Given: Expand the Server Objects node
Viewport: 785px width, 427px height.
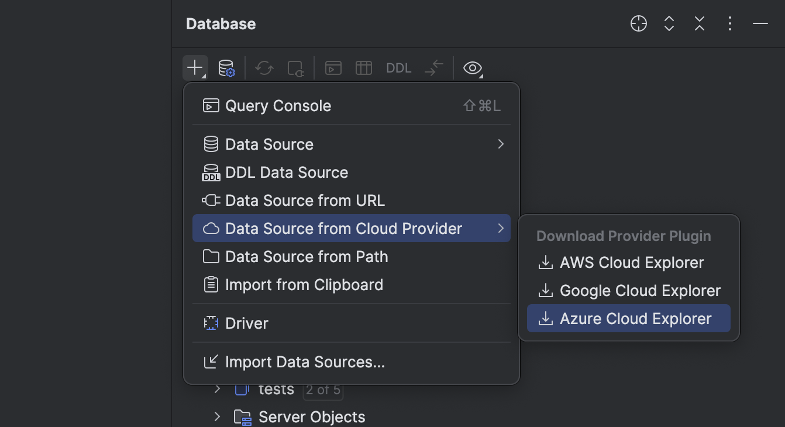Looking at the screenshot, I should point(217,416).
